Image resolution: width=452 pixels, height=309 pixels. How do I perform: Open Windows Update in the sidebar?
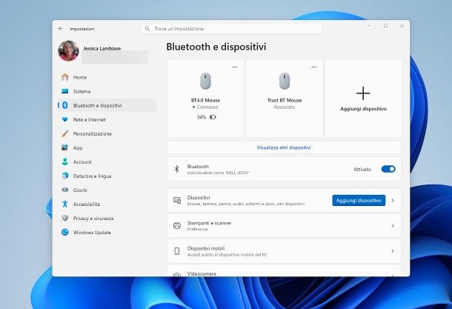(x=107, y=233)
